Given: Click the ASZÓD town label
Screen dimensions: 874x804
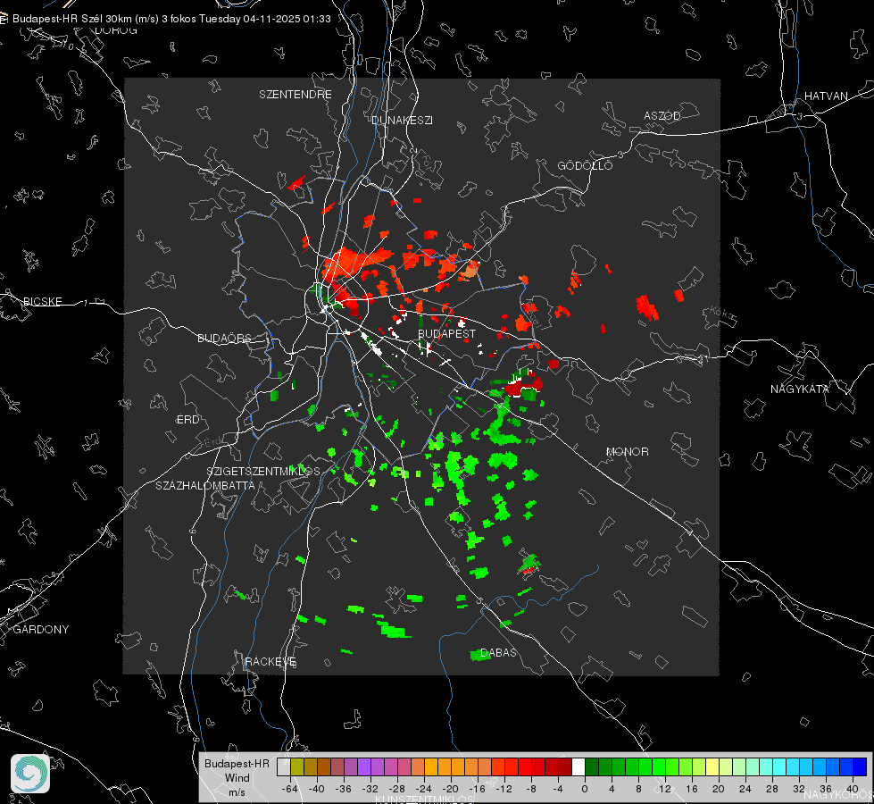Looking at the screenshot, I should [662, 115].
